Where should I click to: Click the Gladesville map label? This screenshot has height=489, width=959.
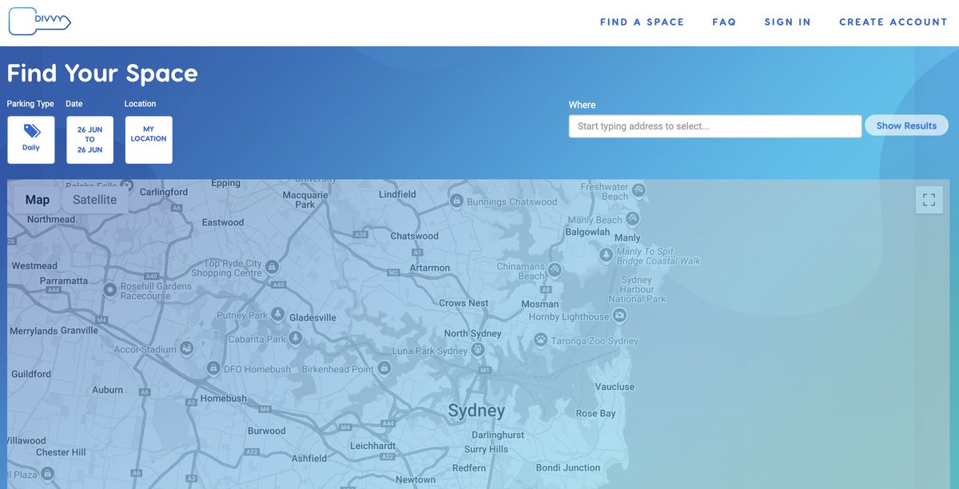pyautogui.click(x=312, y=317)
